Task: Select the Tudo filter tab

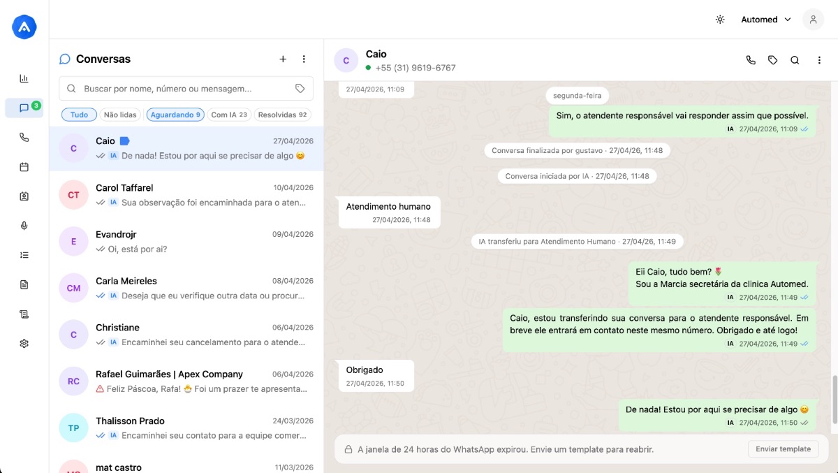Action: click(x=79, y=115)
